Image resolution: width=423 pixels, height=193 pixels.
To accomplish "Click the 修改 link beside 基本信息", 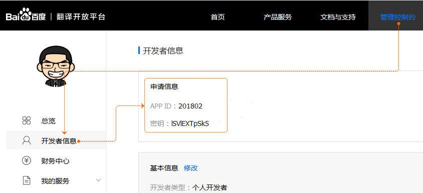I will pos(191,168).
